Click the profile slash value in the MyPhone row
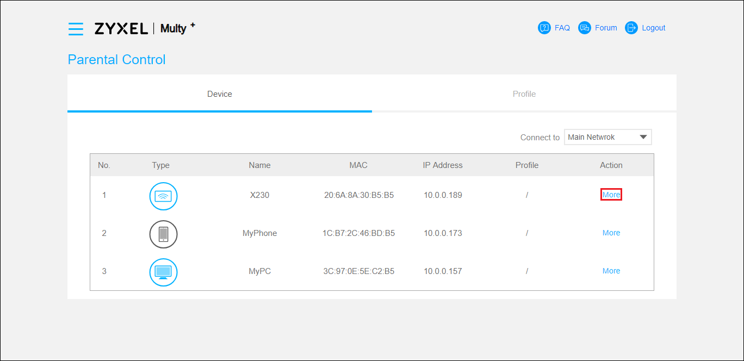The image size is (744, 361). [527, 233]
